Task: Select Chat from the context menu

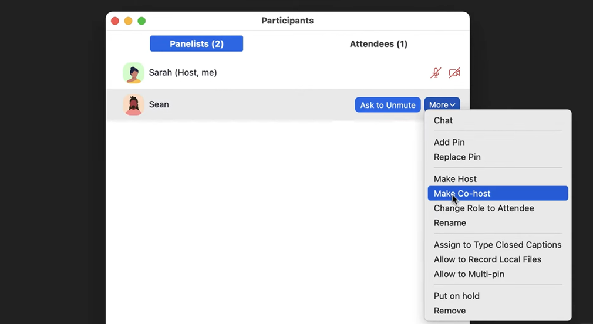Action: coord(443,120)
